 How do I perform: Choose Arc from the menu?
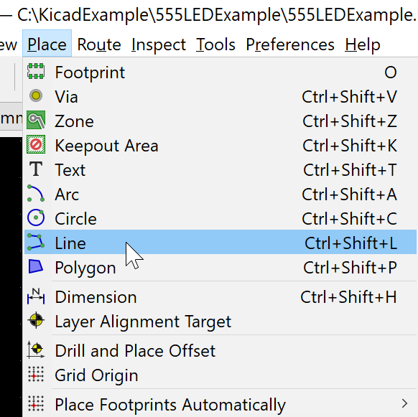click(220, 195)
